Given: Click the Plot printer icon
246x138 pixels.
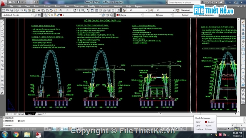Looking at the screenshot, I should point(17,10).
